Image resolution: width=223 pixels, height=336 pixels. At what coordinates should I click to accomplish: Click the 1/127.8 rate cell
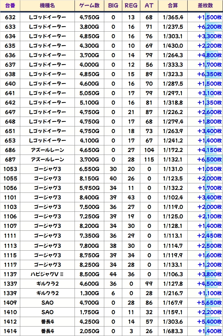tap(173, 284)
